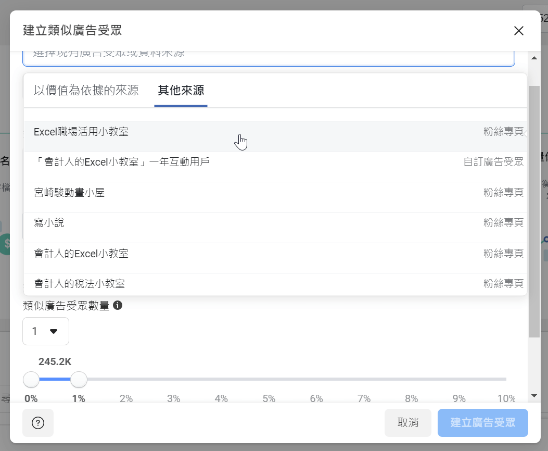
Task: Click the dialog's vertical scrollbar thumb
Action: 534,211
